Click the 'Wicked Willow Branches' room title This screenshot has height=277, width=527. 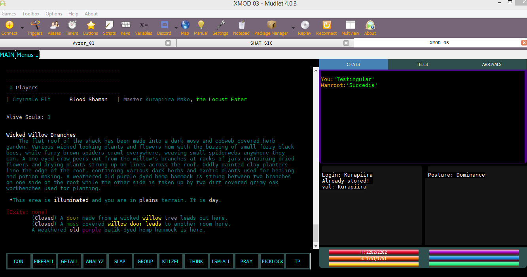pos(41,135)
